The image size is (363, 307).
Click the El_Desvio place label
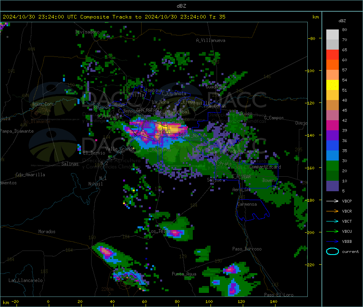pos(94,153)
